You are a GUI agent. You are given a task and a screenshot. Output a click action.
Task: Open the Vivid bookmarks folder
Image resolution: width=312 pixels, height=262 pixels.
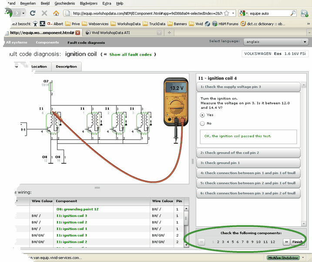click(196, 24)
